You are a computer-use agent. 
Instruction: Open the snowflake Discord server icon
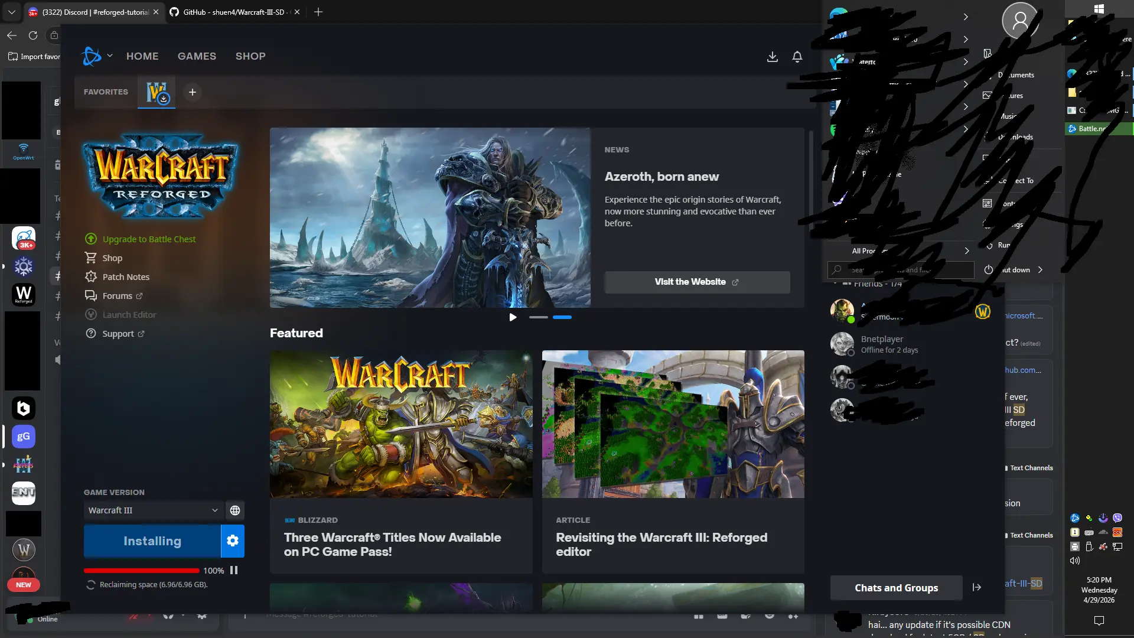click(x=24, y=266)
